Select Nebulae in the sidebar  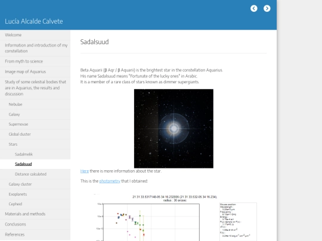tap(35, 104)
